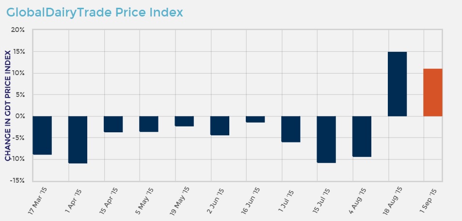Click the 0% y-axis label
Viewport: 462px width, 221px height.
coord(20,116)
